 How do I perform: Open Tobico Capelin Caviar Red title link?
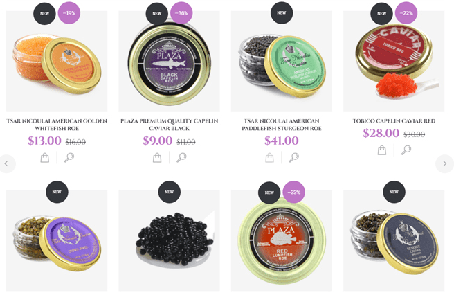coord(394,121)
